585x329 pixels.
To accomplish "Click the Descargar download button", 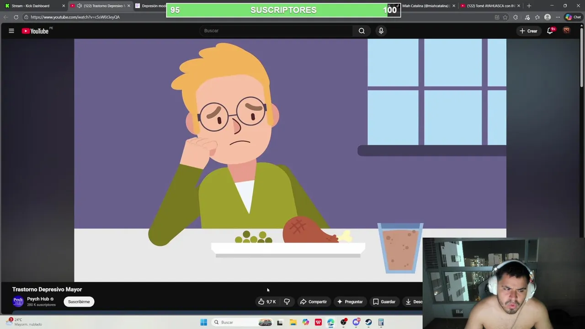I will [412, 302].
